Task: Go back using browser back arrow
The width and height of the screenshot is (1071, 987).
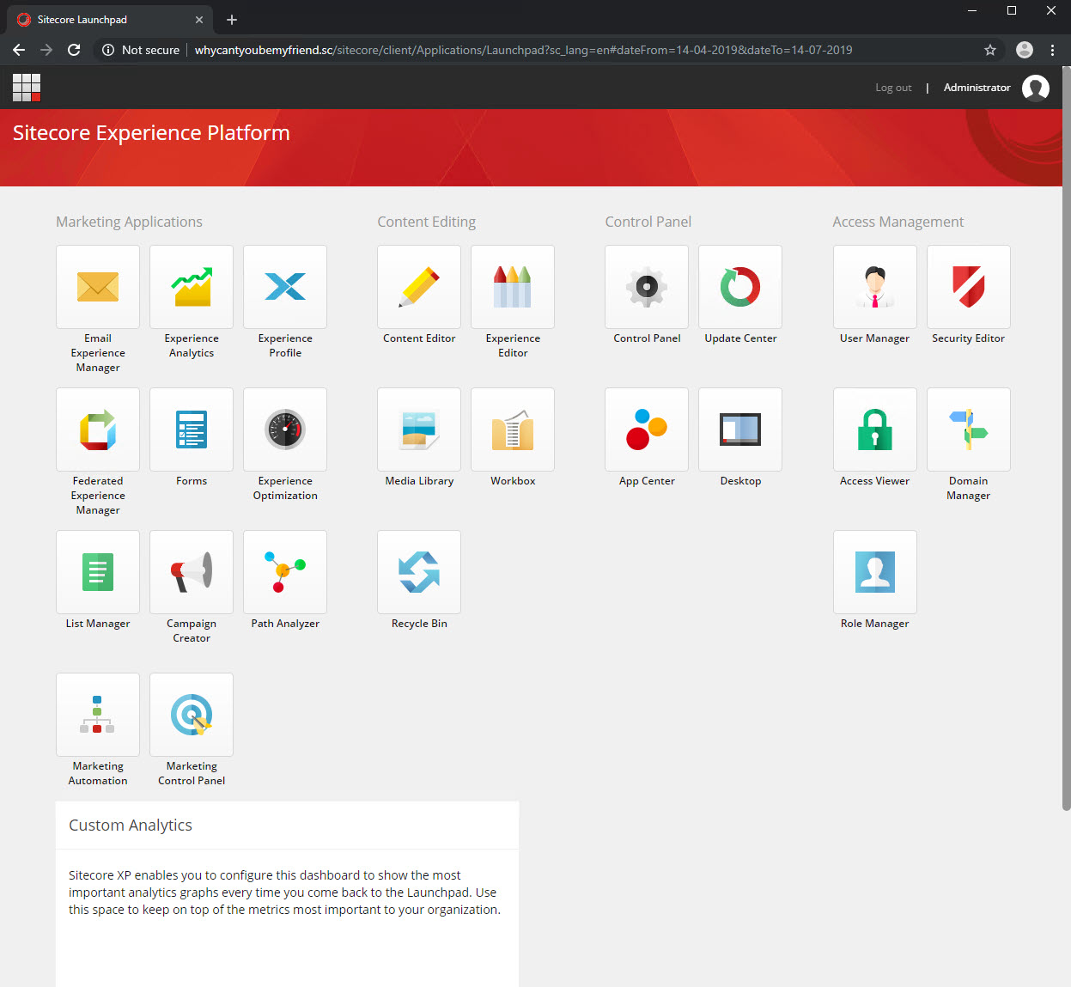Action: [x=19, y=50]
